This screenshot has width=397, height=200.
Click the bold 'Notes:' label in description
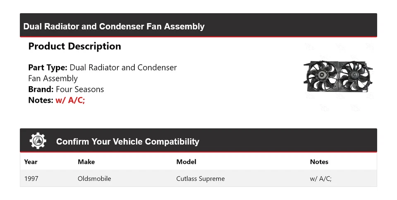(x=41, y=100)
